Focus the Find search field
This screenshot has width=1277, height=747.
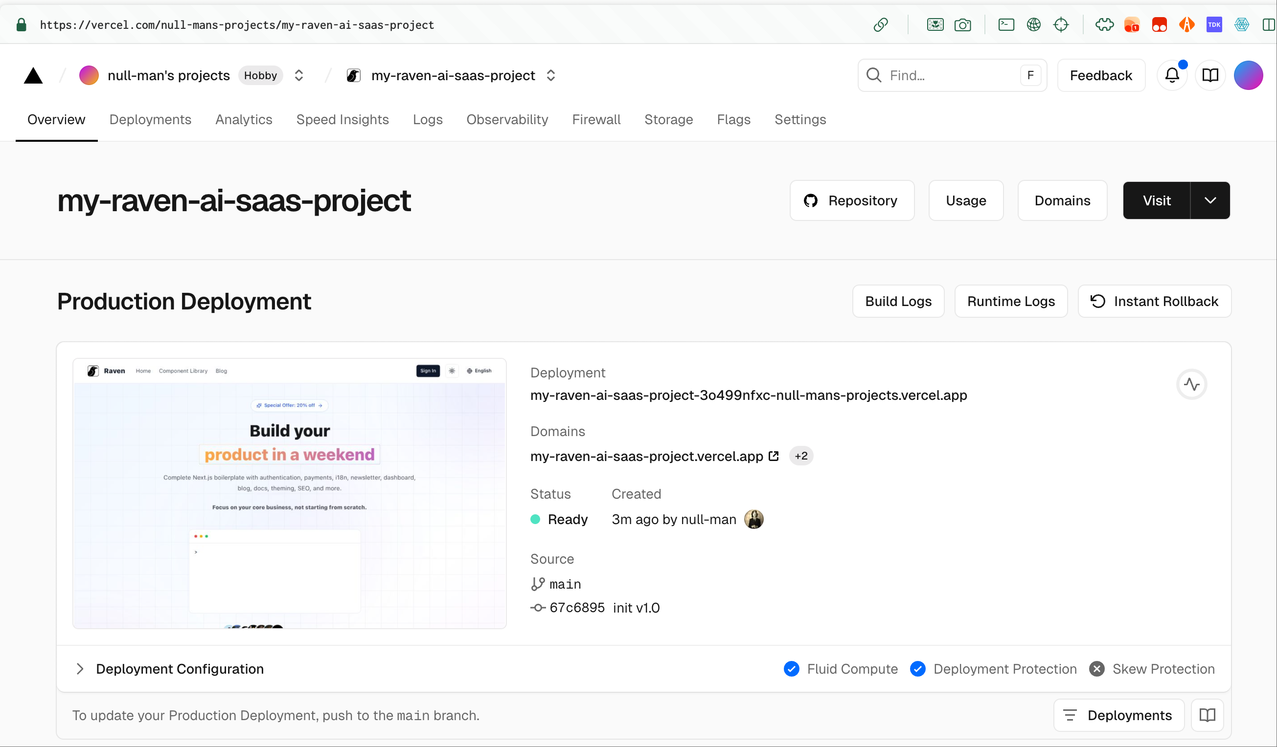(952, 75)
